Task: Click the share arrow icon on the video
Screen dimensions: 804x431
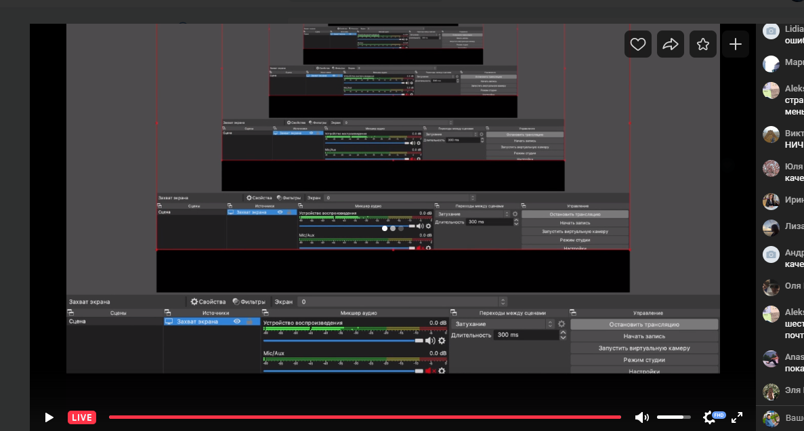Action: click(x=670, y=44)
